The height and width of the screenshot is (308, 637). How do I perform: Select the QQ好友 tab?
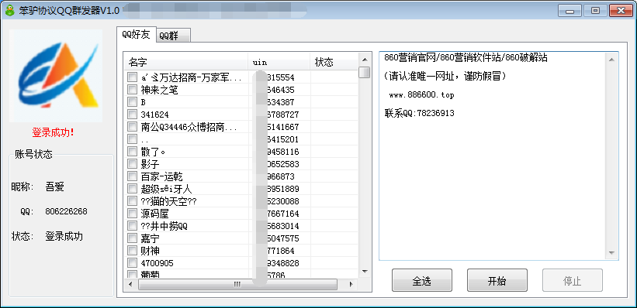point(136,35)
